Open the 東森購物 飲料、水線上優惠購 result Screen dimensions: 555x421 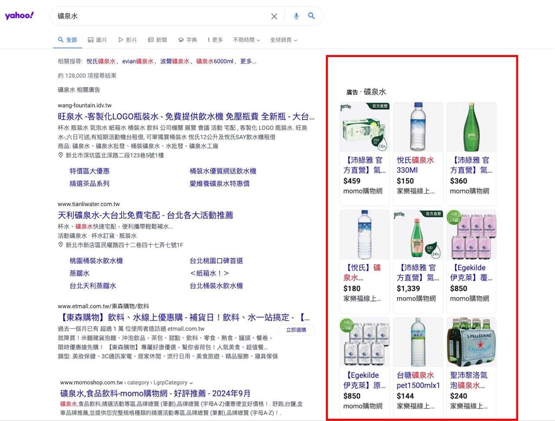tap(183, 318)
